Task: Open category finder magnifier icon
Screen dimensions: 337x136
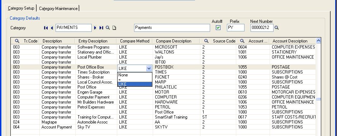Action: coord(108,28)
